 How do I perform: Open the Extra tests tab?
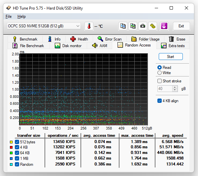(x=173, y=45)
